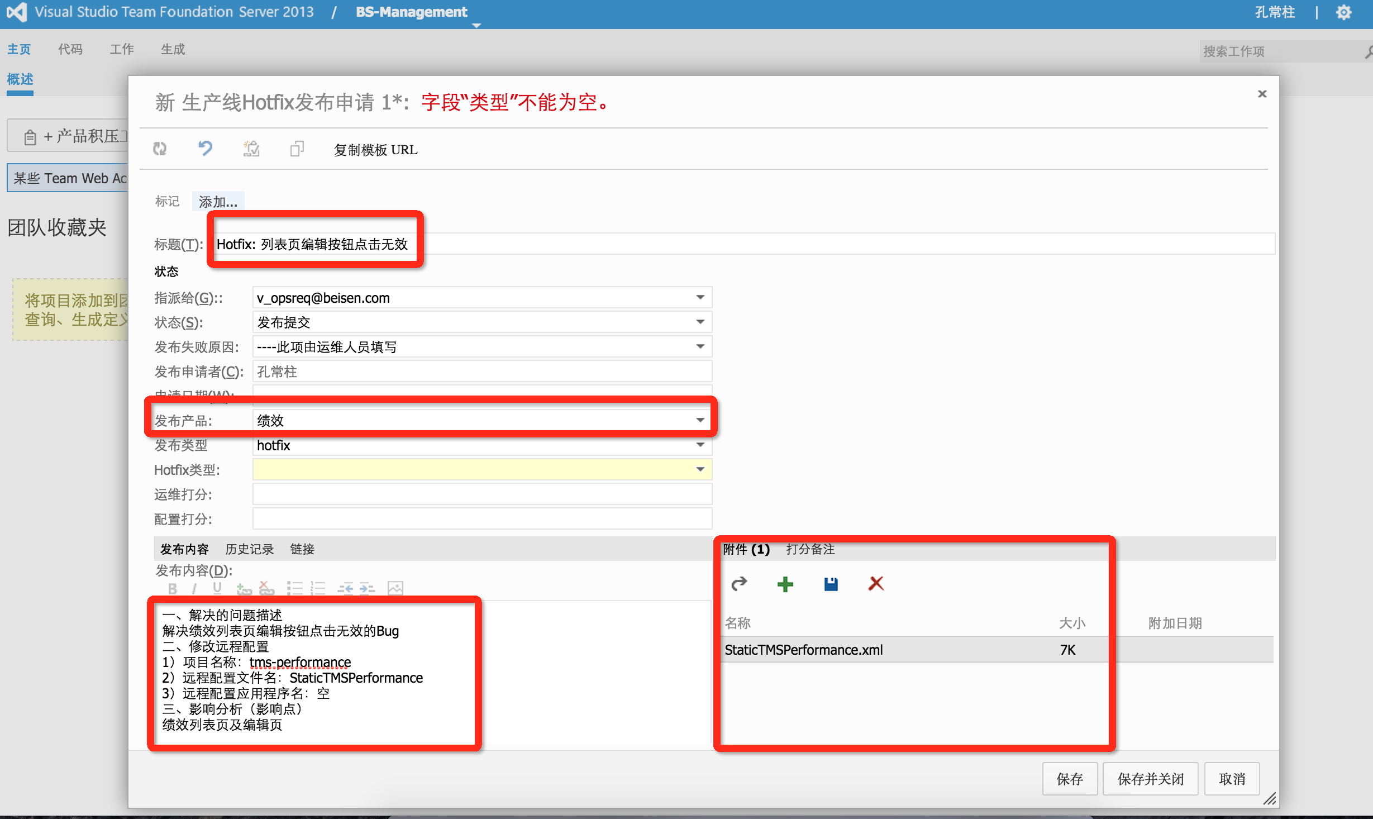Switch to the 打分备注 tab
This screenshot has width=1373, height=819.
pos(810,549)
